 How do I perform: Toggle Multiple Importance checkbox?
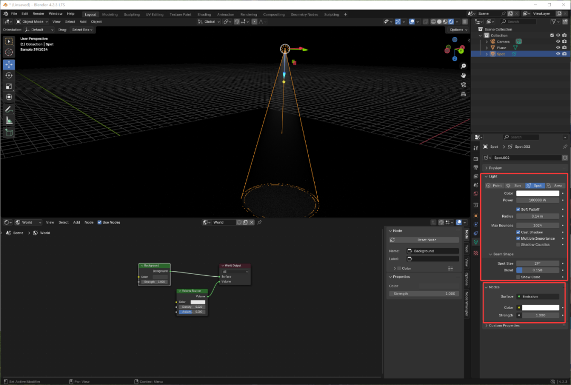518,238
